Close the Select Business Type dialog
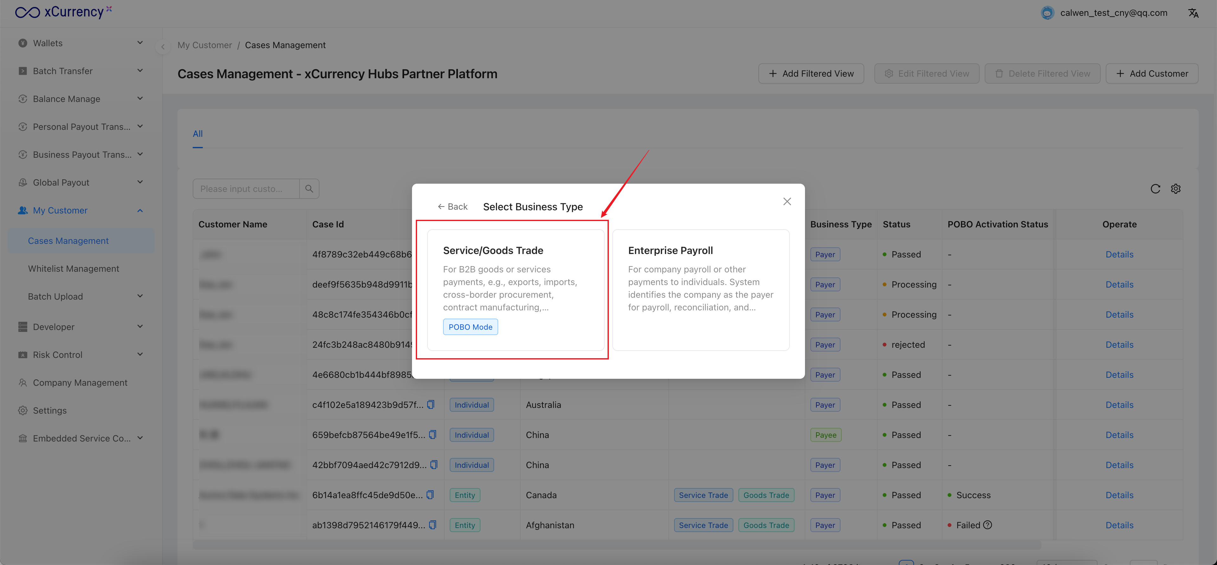This screenshot has height=565, width=1217. click(x=787, y=201)
